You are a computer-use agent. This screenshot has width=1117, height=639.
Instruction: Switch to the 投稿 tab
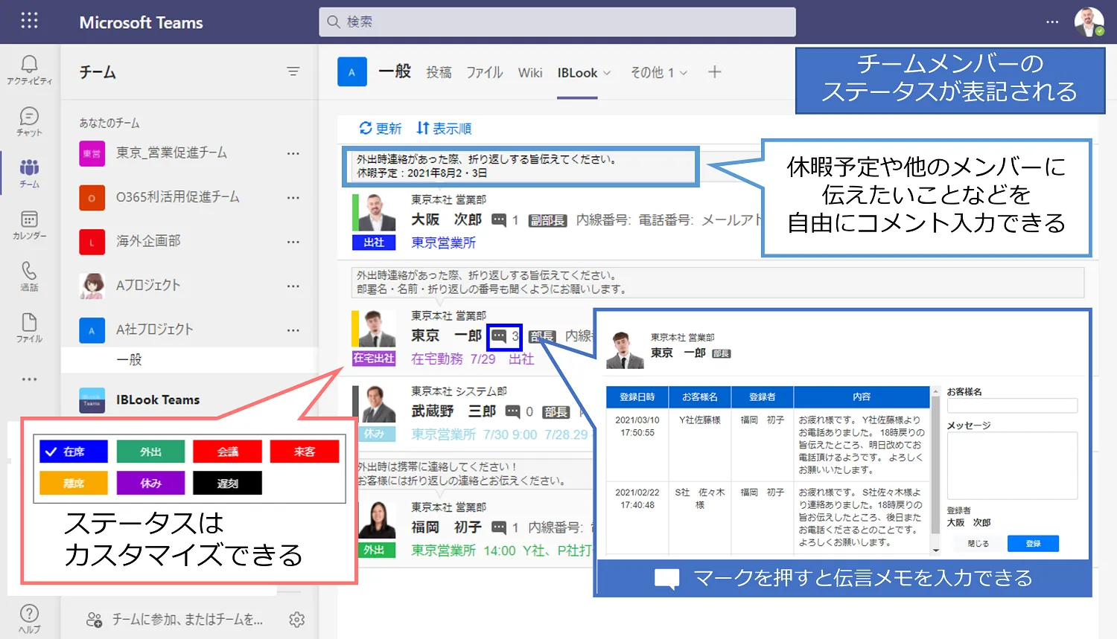point(439,72)
